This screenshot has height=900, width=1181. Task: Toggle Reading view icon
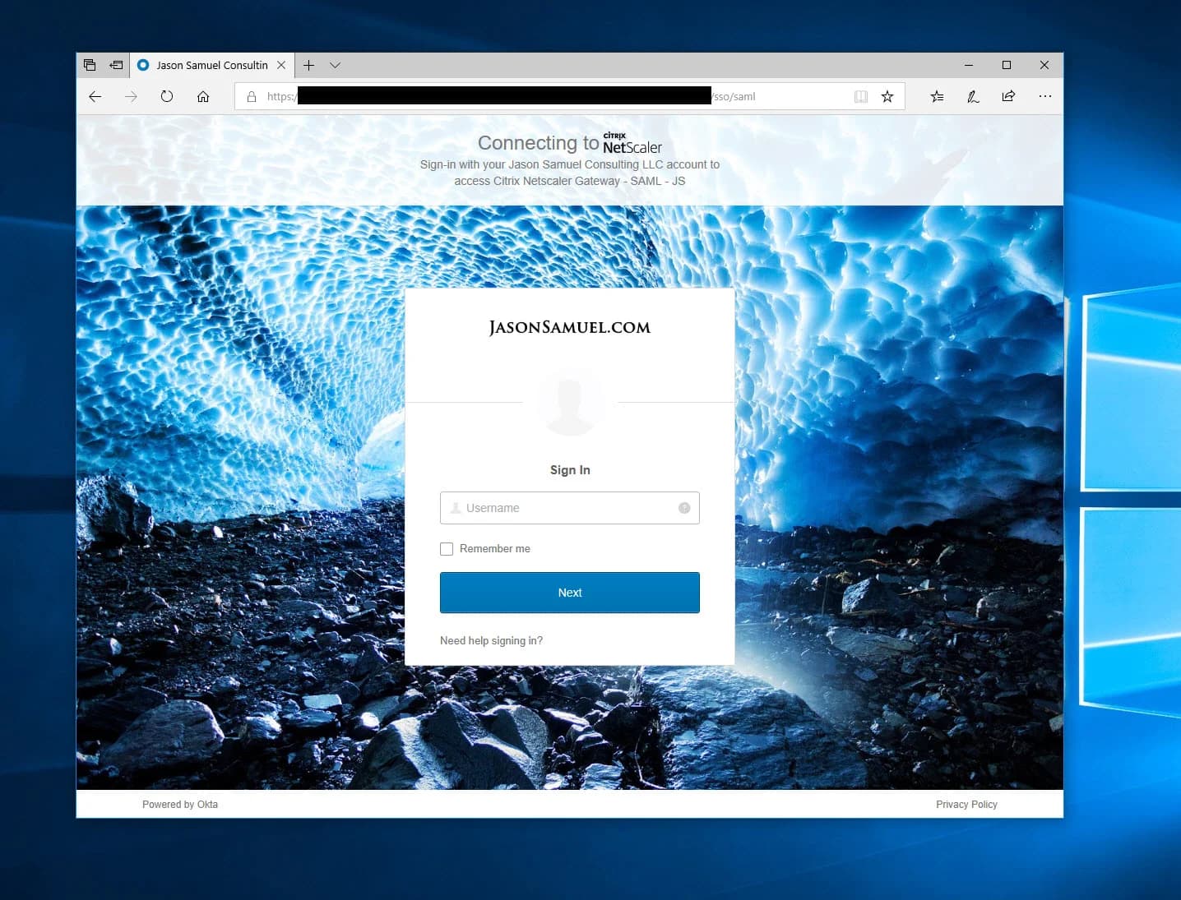point(861,96)
